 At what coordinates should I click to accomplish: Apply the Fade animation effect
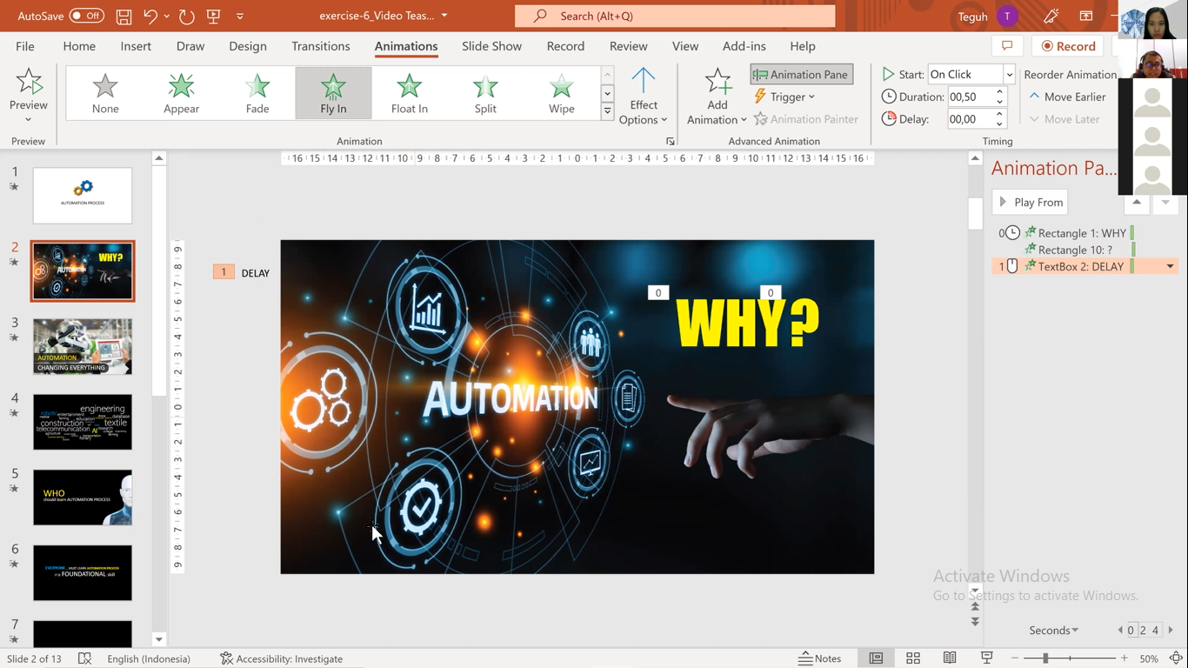tap(257, 93)
